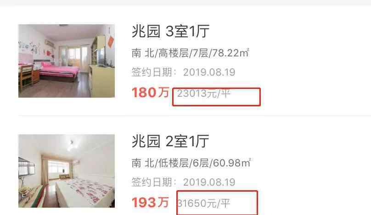Open the 兆园 2室1厅 listing title

[170, 141]
